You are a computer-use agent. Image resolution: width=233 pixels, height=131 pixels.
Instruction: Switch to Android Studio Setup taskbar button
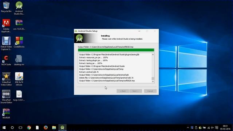[62, 128]
